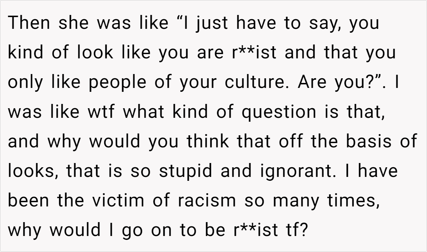Click the word "question" in the paragraph
This screenshot has height=252, width=427.
coord(279,112)
